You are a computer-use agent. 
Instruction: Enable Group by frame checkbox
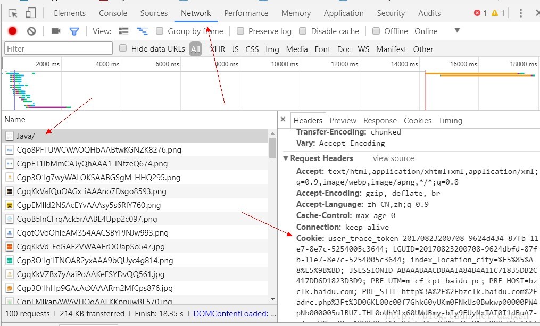(x=160, y=31)
